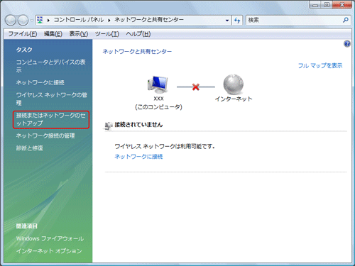Click ネットワークに接続 link in main pane
The image size is (355, 266).
[138, 157]
